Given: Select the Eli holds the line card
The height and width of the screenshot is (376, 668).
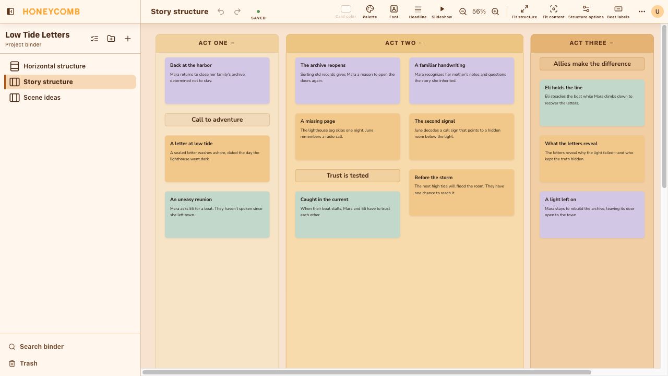Looking at the screenshot, I should tap(592, 103).
